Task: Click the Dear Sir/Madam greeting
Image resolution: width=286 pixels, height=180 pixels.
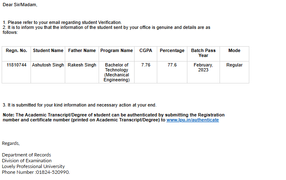Action: [20, 5]
